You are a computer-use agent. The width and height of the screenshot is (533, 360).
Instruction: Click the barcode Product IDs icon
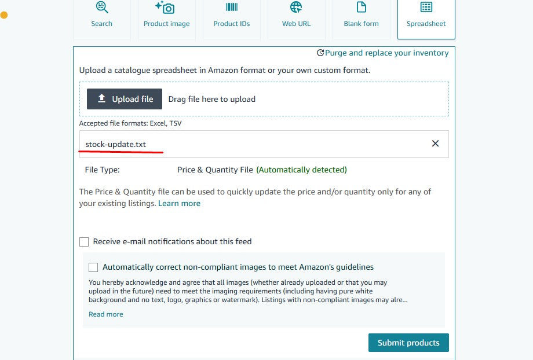click(x=232, y=7)
